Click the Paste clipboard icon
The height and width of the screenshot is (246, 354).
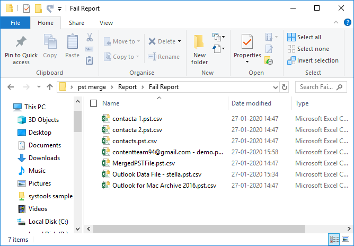(72, 41)
